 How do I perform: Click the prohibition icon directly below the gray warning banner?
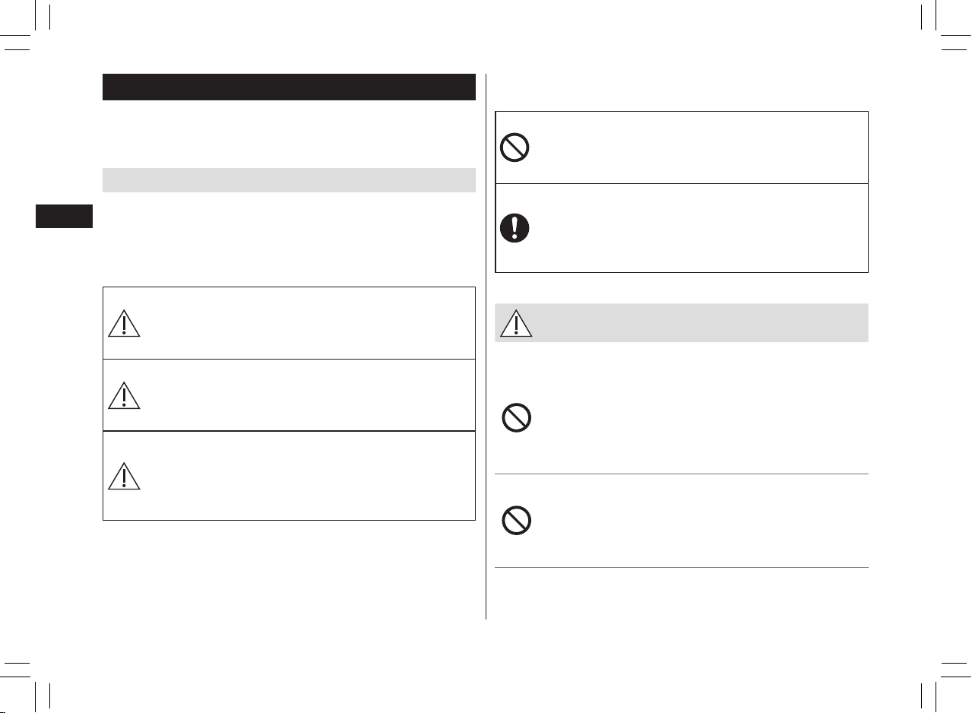click(x=517, y=418)
